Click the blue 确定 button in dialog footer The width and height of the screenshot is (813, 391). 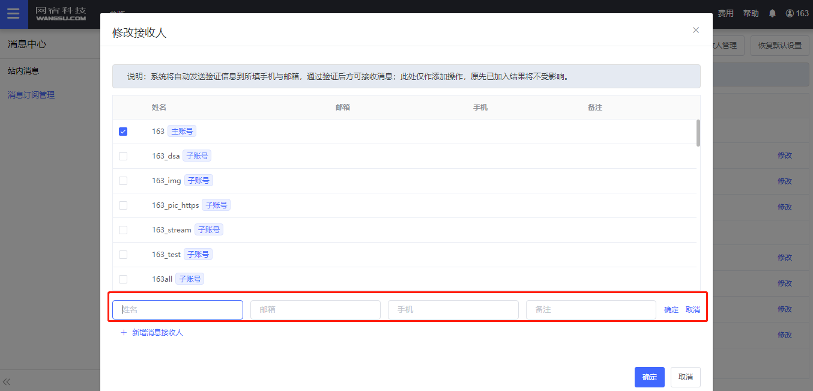point(649,377)
